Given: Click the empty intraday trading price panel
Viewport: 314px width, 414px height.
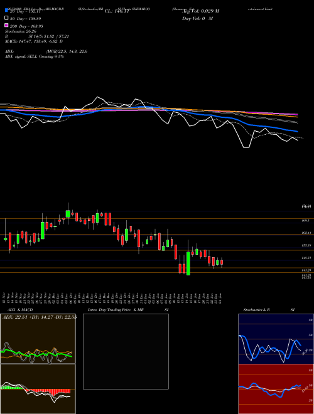Looking at the screenshot, I should pos(126,351).
